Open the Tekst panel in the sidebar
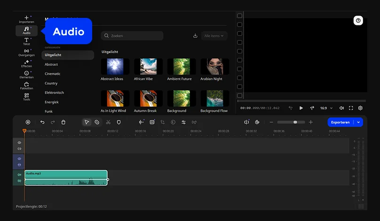 (x=26, y=41)
